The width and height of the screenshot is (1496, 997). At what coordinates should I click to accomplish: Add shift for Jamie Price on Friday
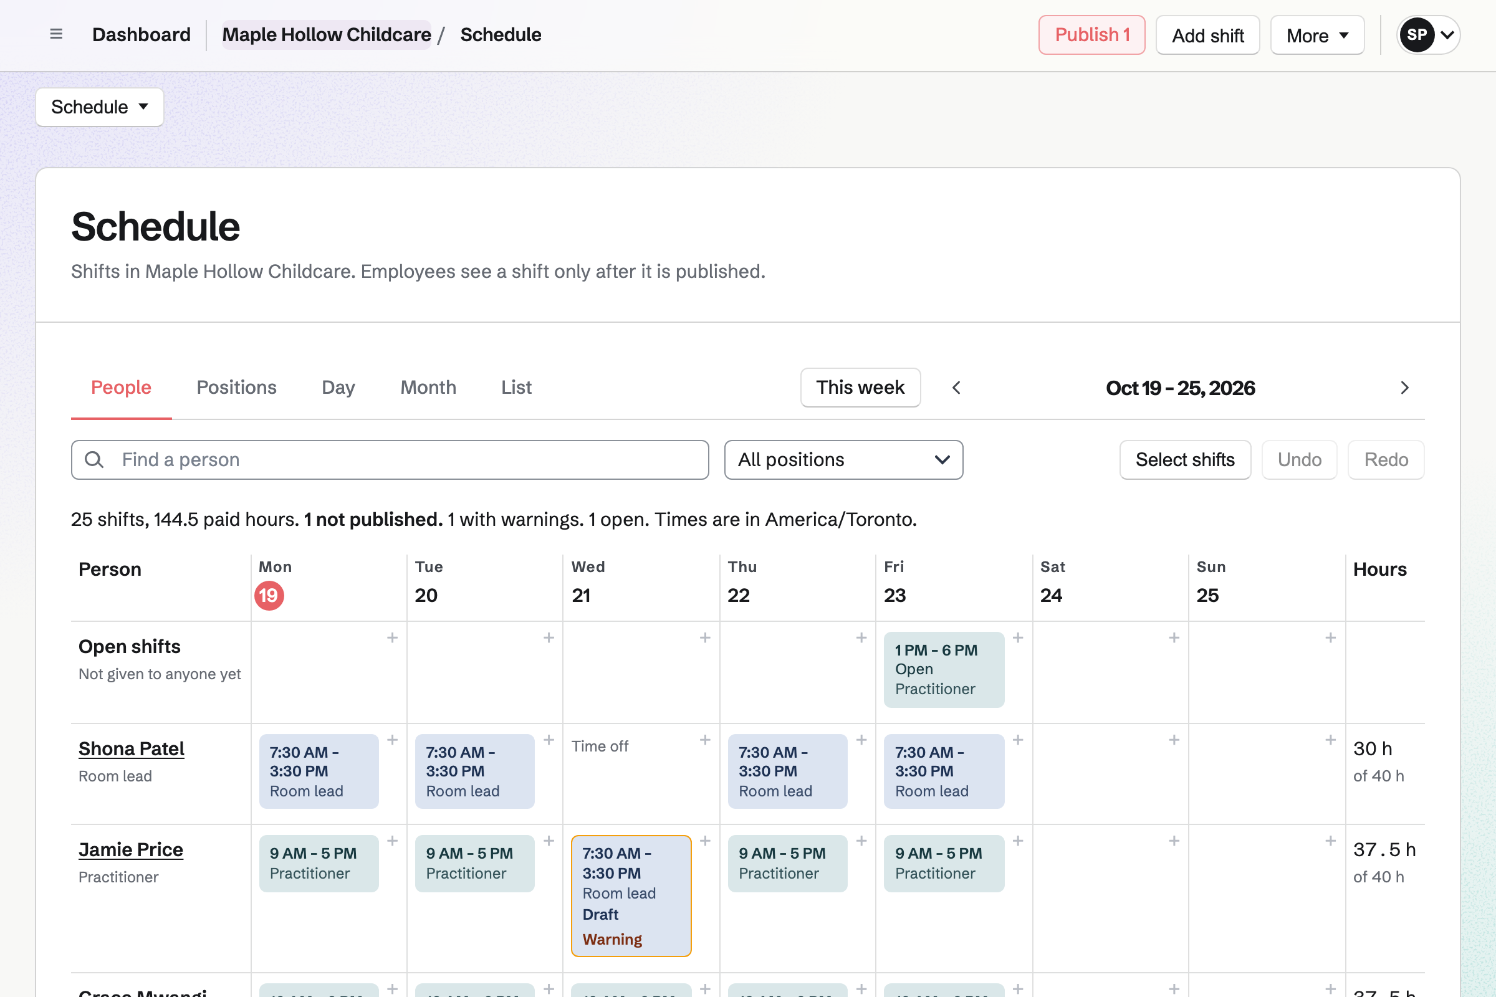click(1019, 841)
